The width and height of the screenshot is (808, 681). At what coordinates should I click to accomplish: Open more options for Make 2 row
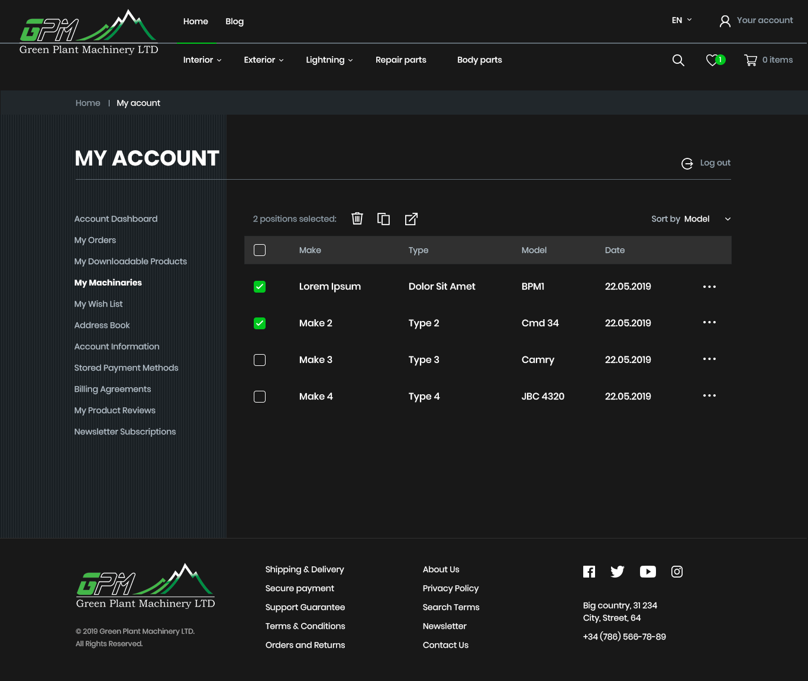point(709,322)
